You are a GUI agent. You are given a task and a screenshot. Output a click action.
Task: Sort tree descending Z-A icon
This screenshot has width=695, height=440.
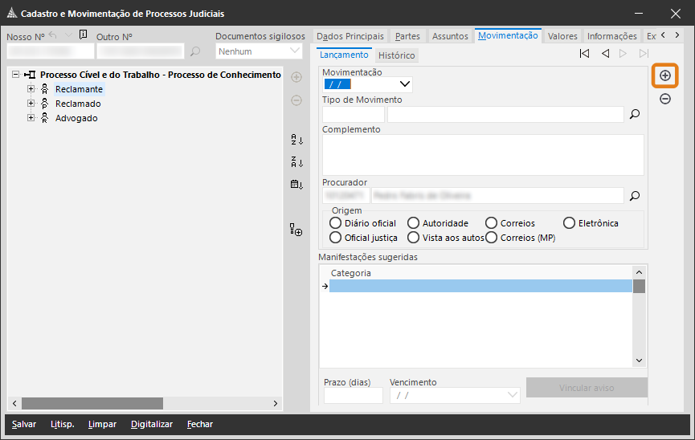(296, 162)
